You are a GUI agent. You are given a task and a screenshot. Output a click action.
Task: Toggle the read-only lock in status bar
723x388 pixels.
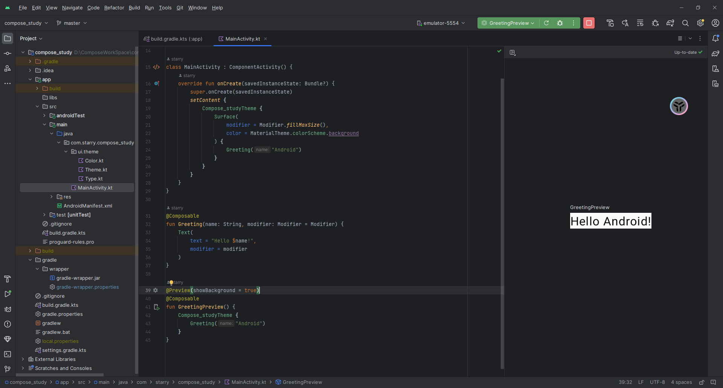702,382
